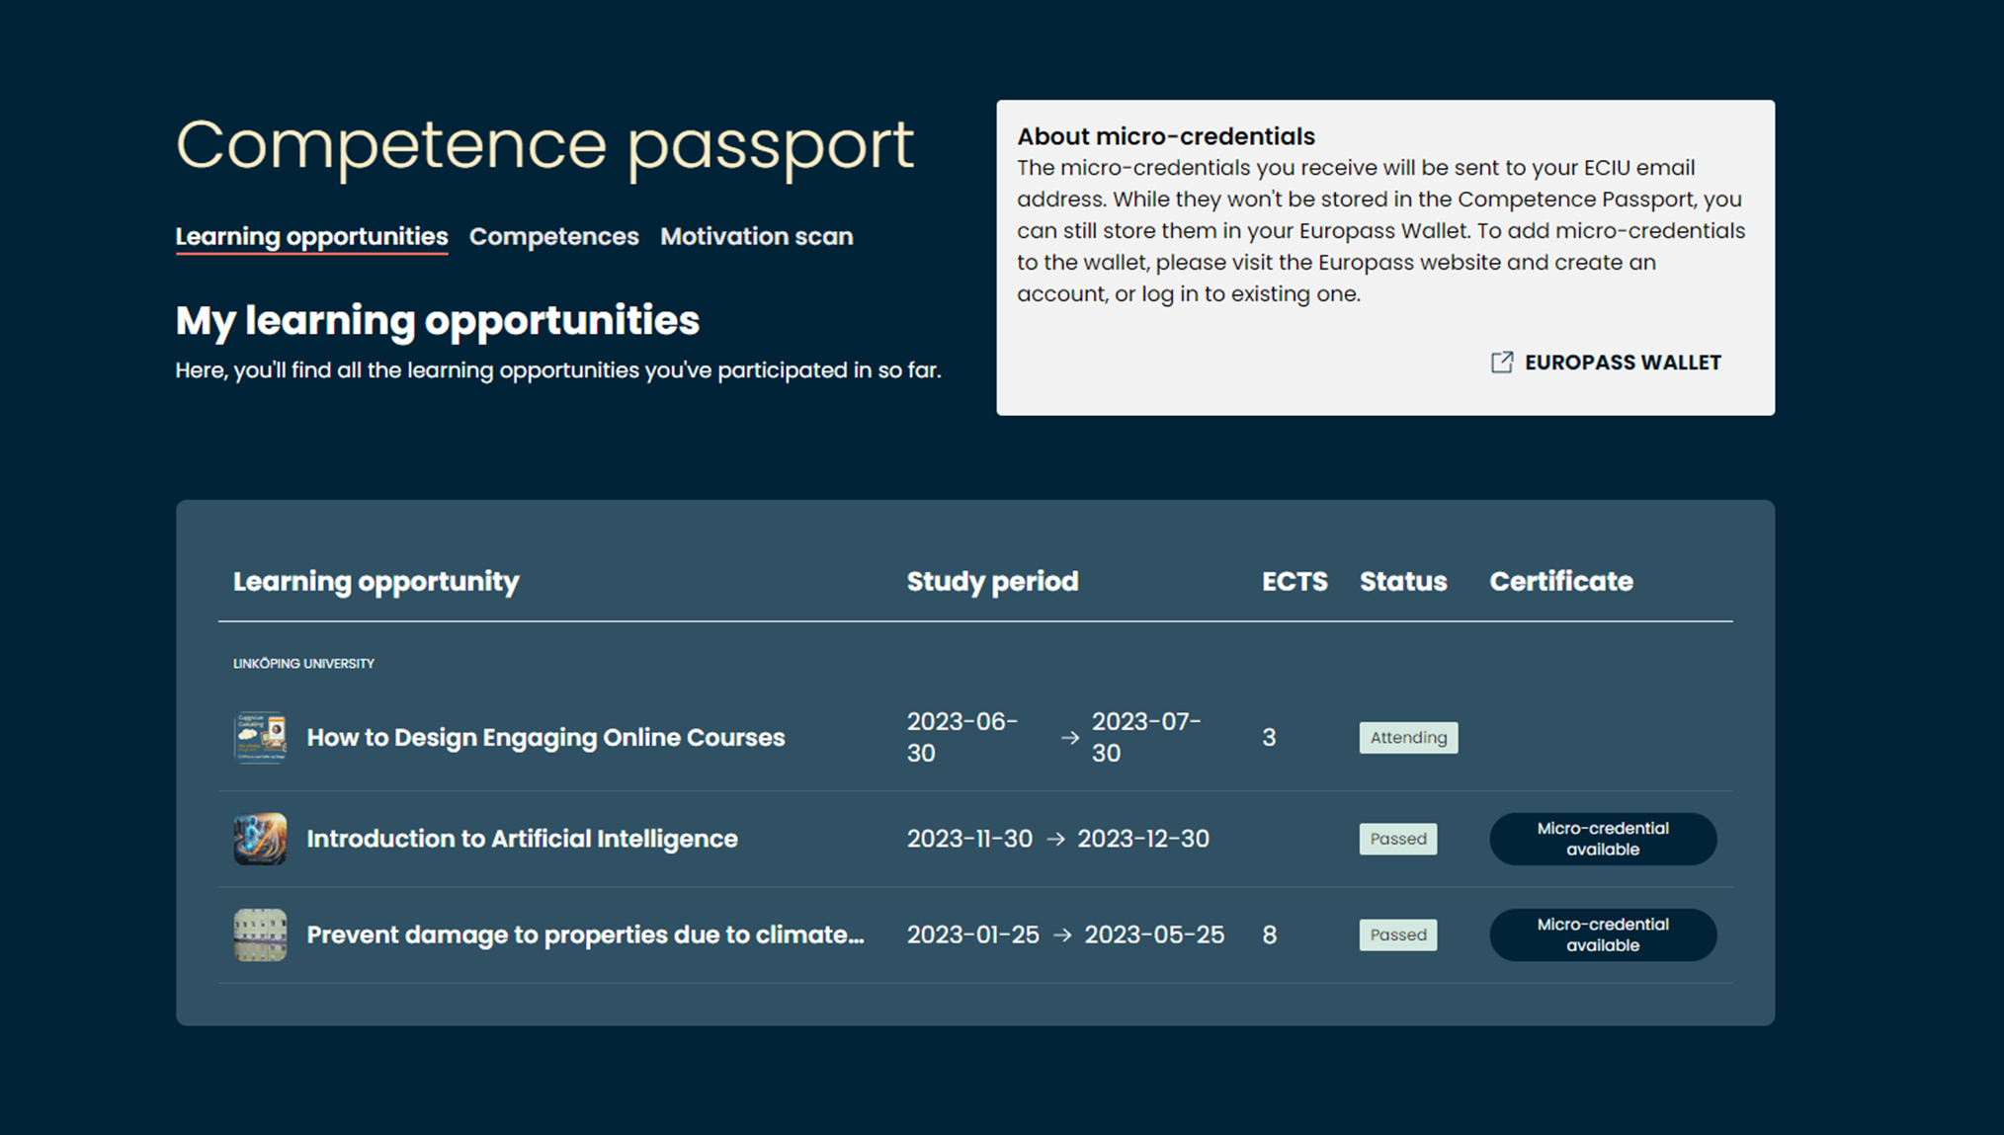Click the Europass Wallet external link icon
2004x1135 pixels.
[x=1501, y=363]
